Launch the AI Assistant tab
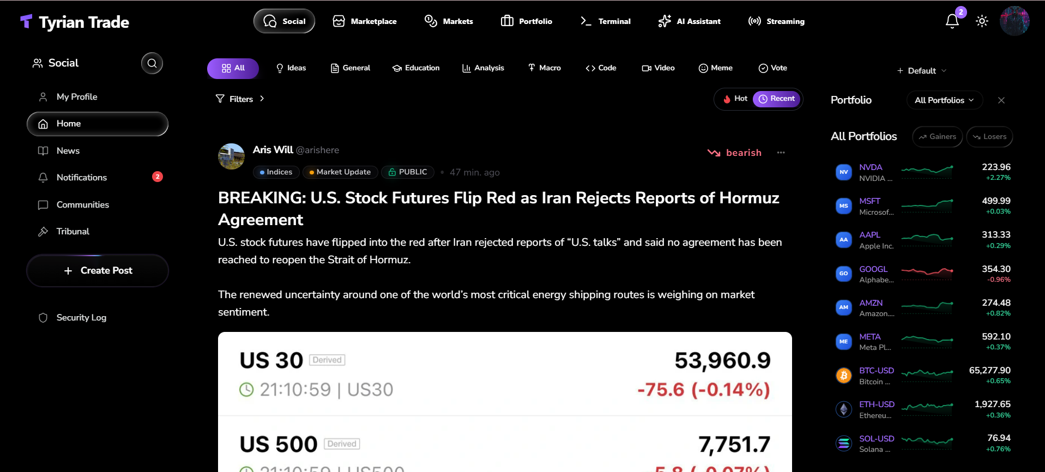The image size is (1045, 472). click(690, 21)
